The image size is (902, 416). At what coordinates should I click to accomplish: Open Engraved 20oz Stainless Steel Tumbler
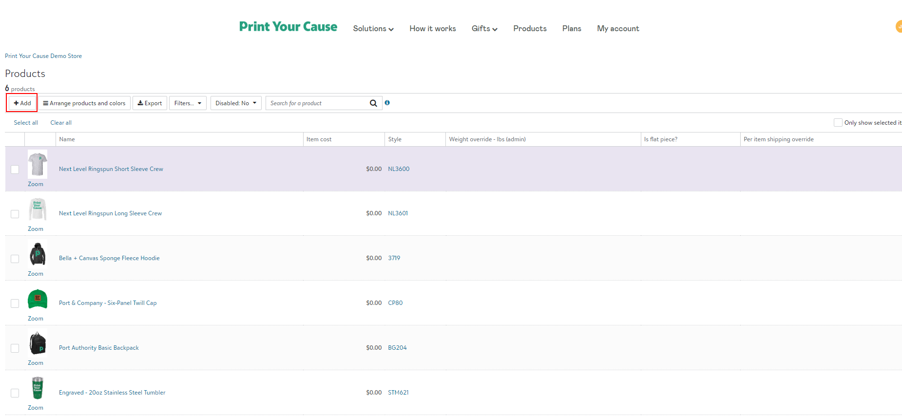point(112,393)
